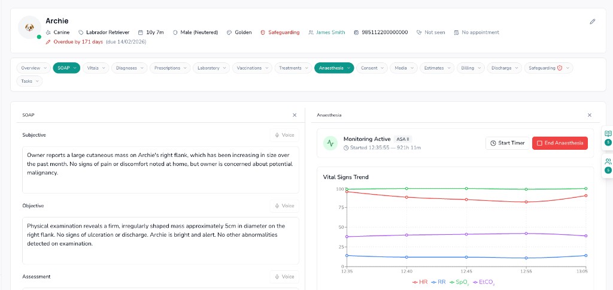Image resolution: width=613 pixels, height=290 pixels.
Task: Open the Billing tab
Action: (471, 68)
